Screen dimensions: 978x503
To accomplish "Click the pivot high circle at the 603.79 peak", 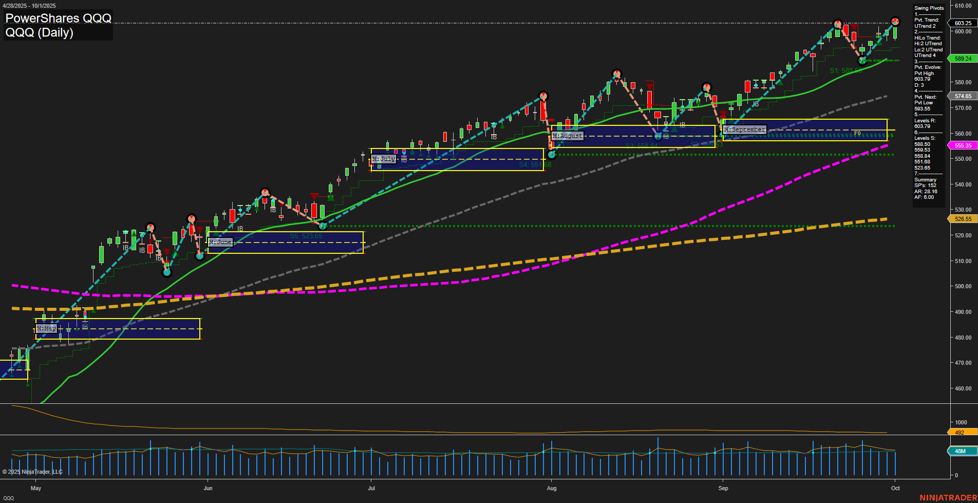I will click(837, 24).
